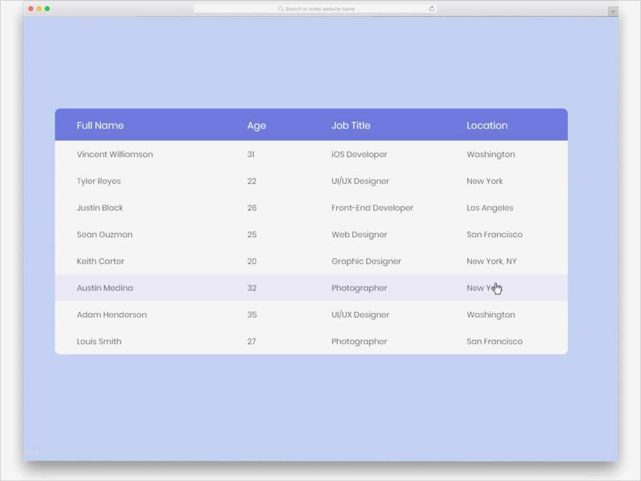Select the name Tyler Reyes
The image size is (641, 481).
click(x=99, y=181)
